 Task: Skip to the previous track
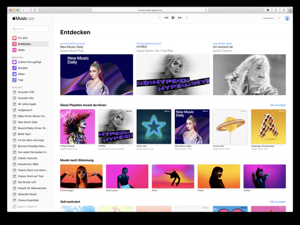(166, 18)
